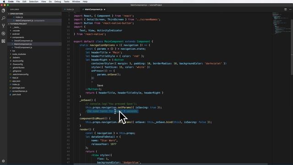293x165 pixels.
Task: Click the 'dodgerblue' backgroundColor value
Action: (131, 162)
